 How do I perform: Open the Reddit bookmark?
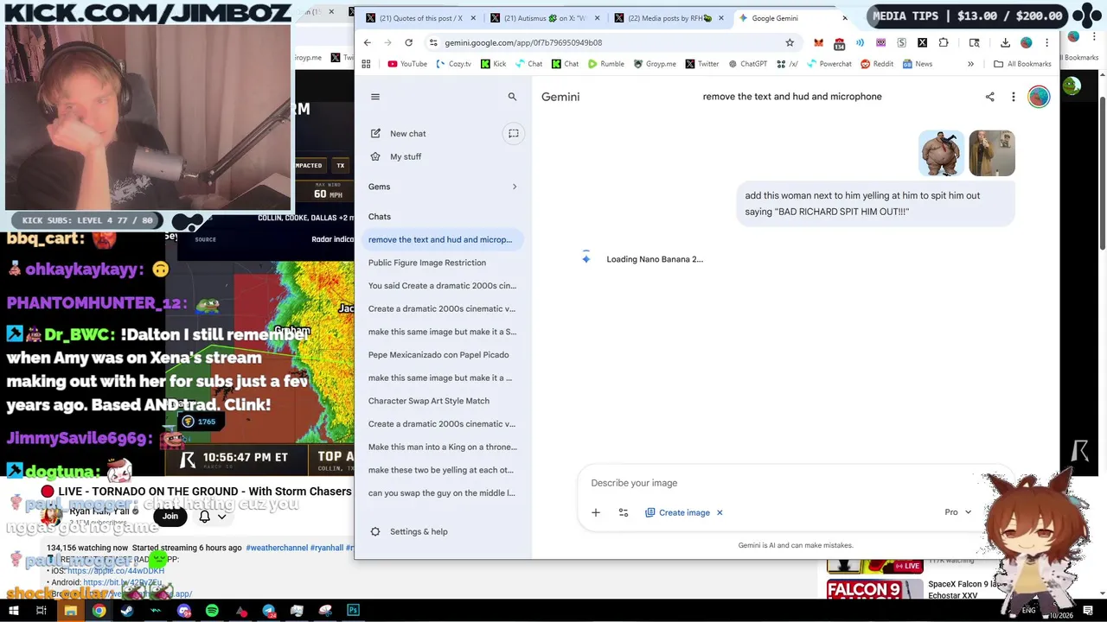point(876,64)
